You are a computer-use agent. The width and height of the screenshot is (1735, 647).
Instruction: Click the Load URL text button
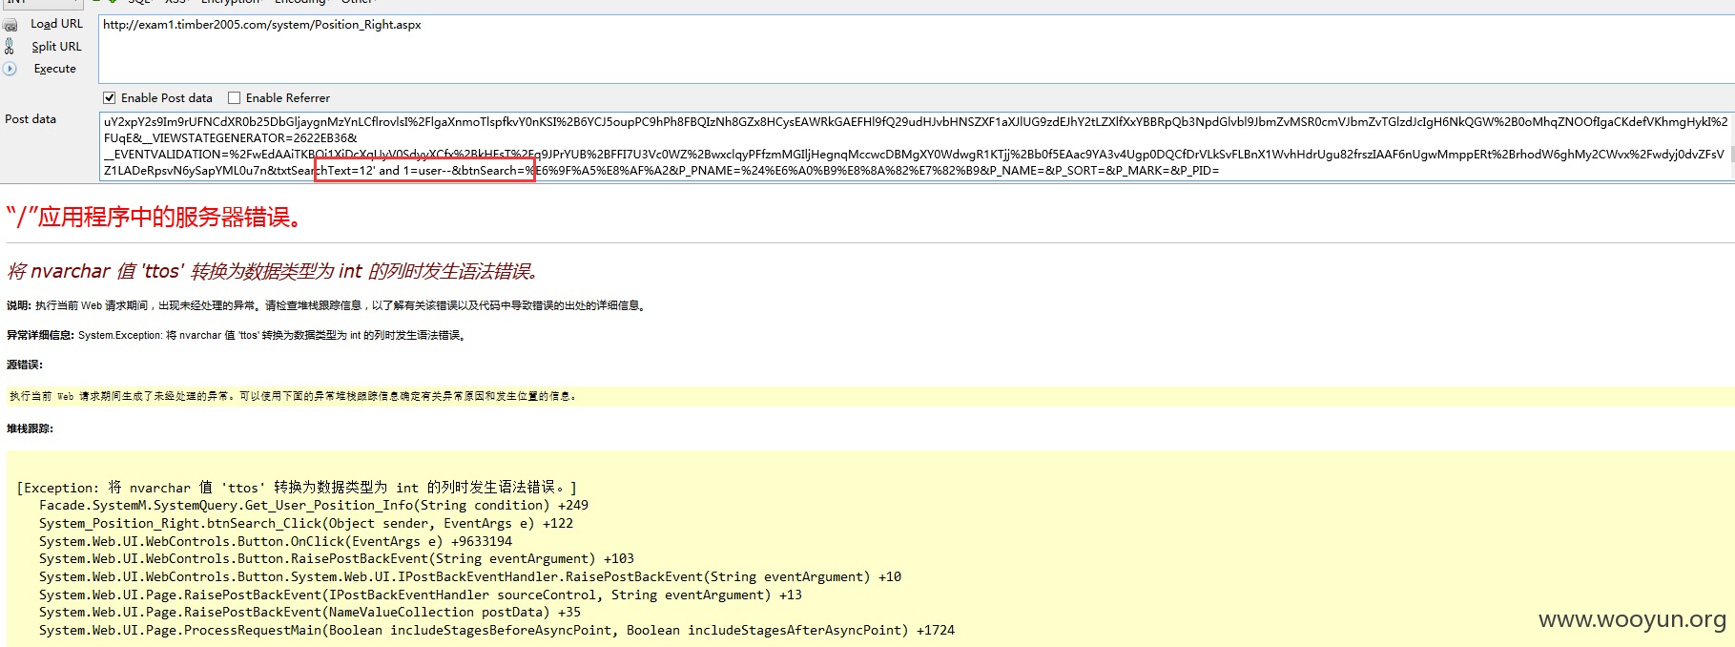tap(56, 24)
